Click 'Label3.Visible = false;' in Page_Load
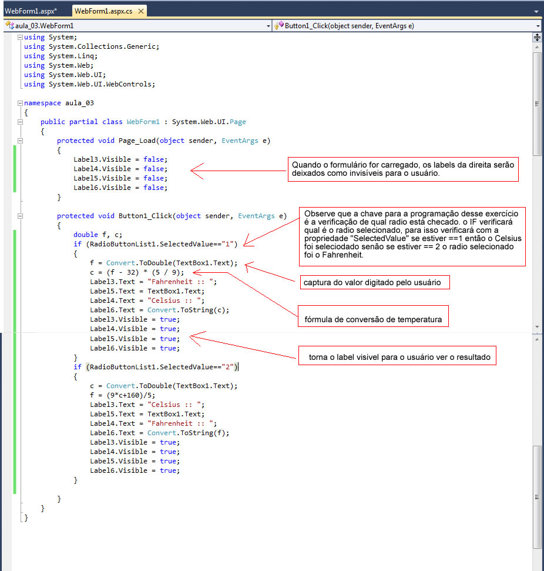Screen dimensions: 544x571 [x=120, y=159]
